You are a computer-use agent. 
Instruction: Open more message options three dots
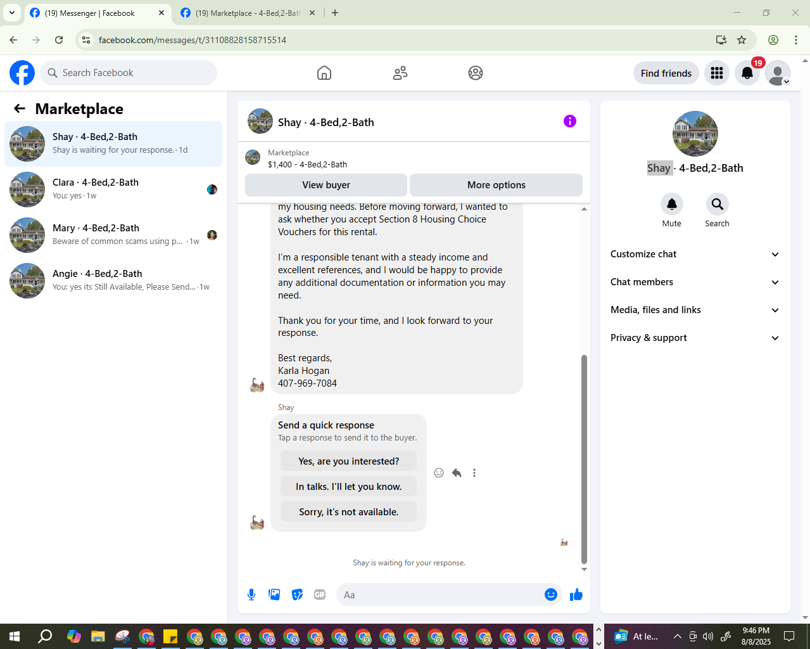(474, 473)
